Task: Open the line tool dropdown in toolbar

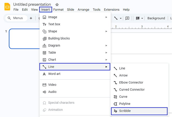Action: click(x=120, y=18)
